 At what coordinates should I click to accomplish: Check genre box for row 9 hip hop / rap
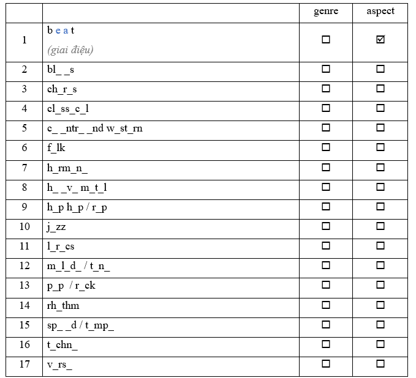326,207
